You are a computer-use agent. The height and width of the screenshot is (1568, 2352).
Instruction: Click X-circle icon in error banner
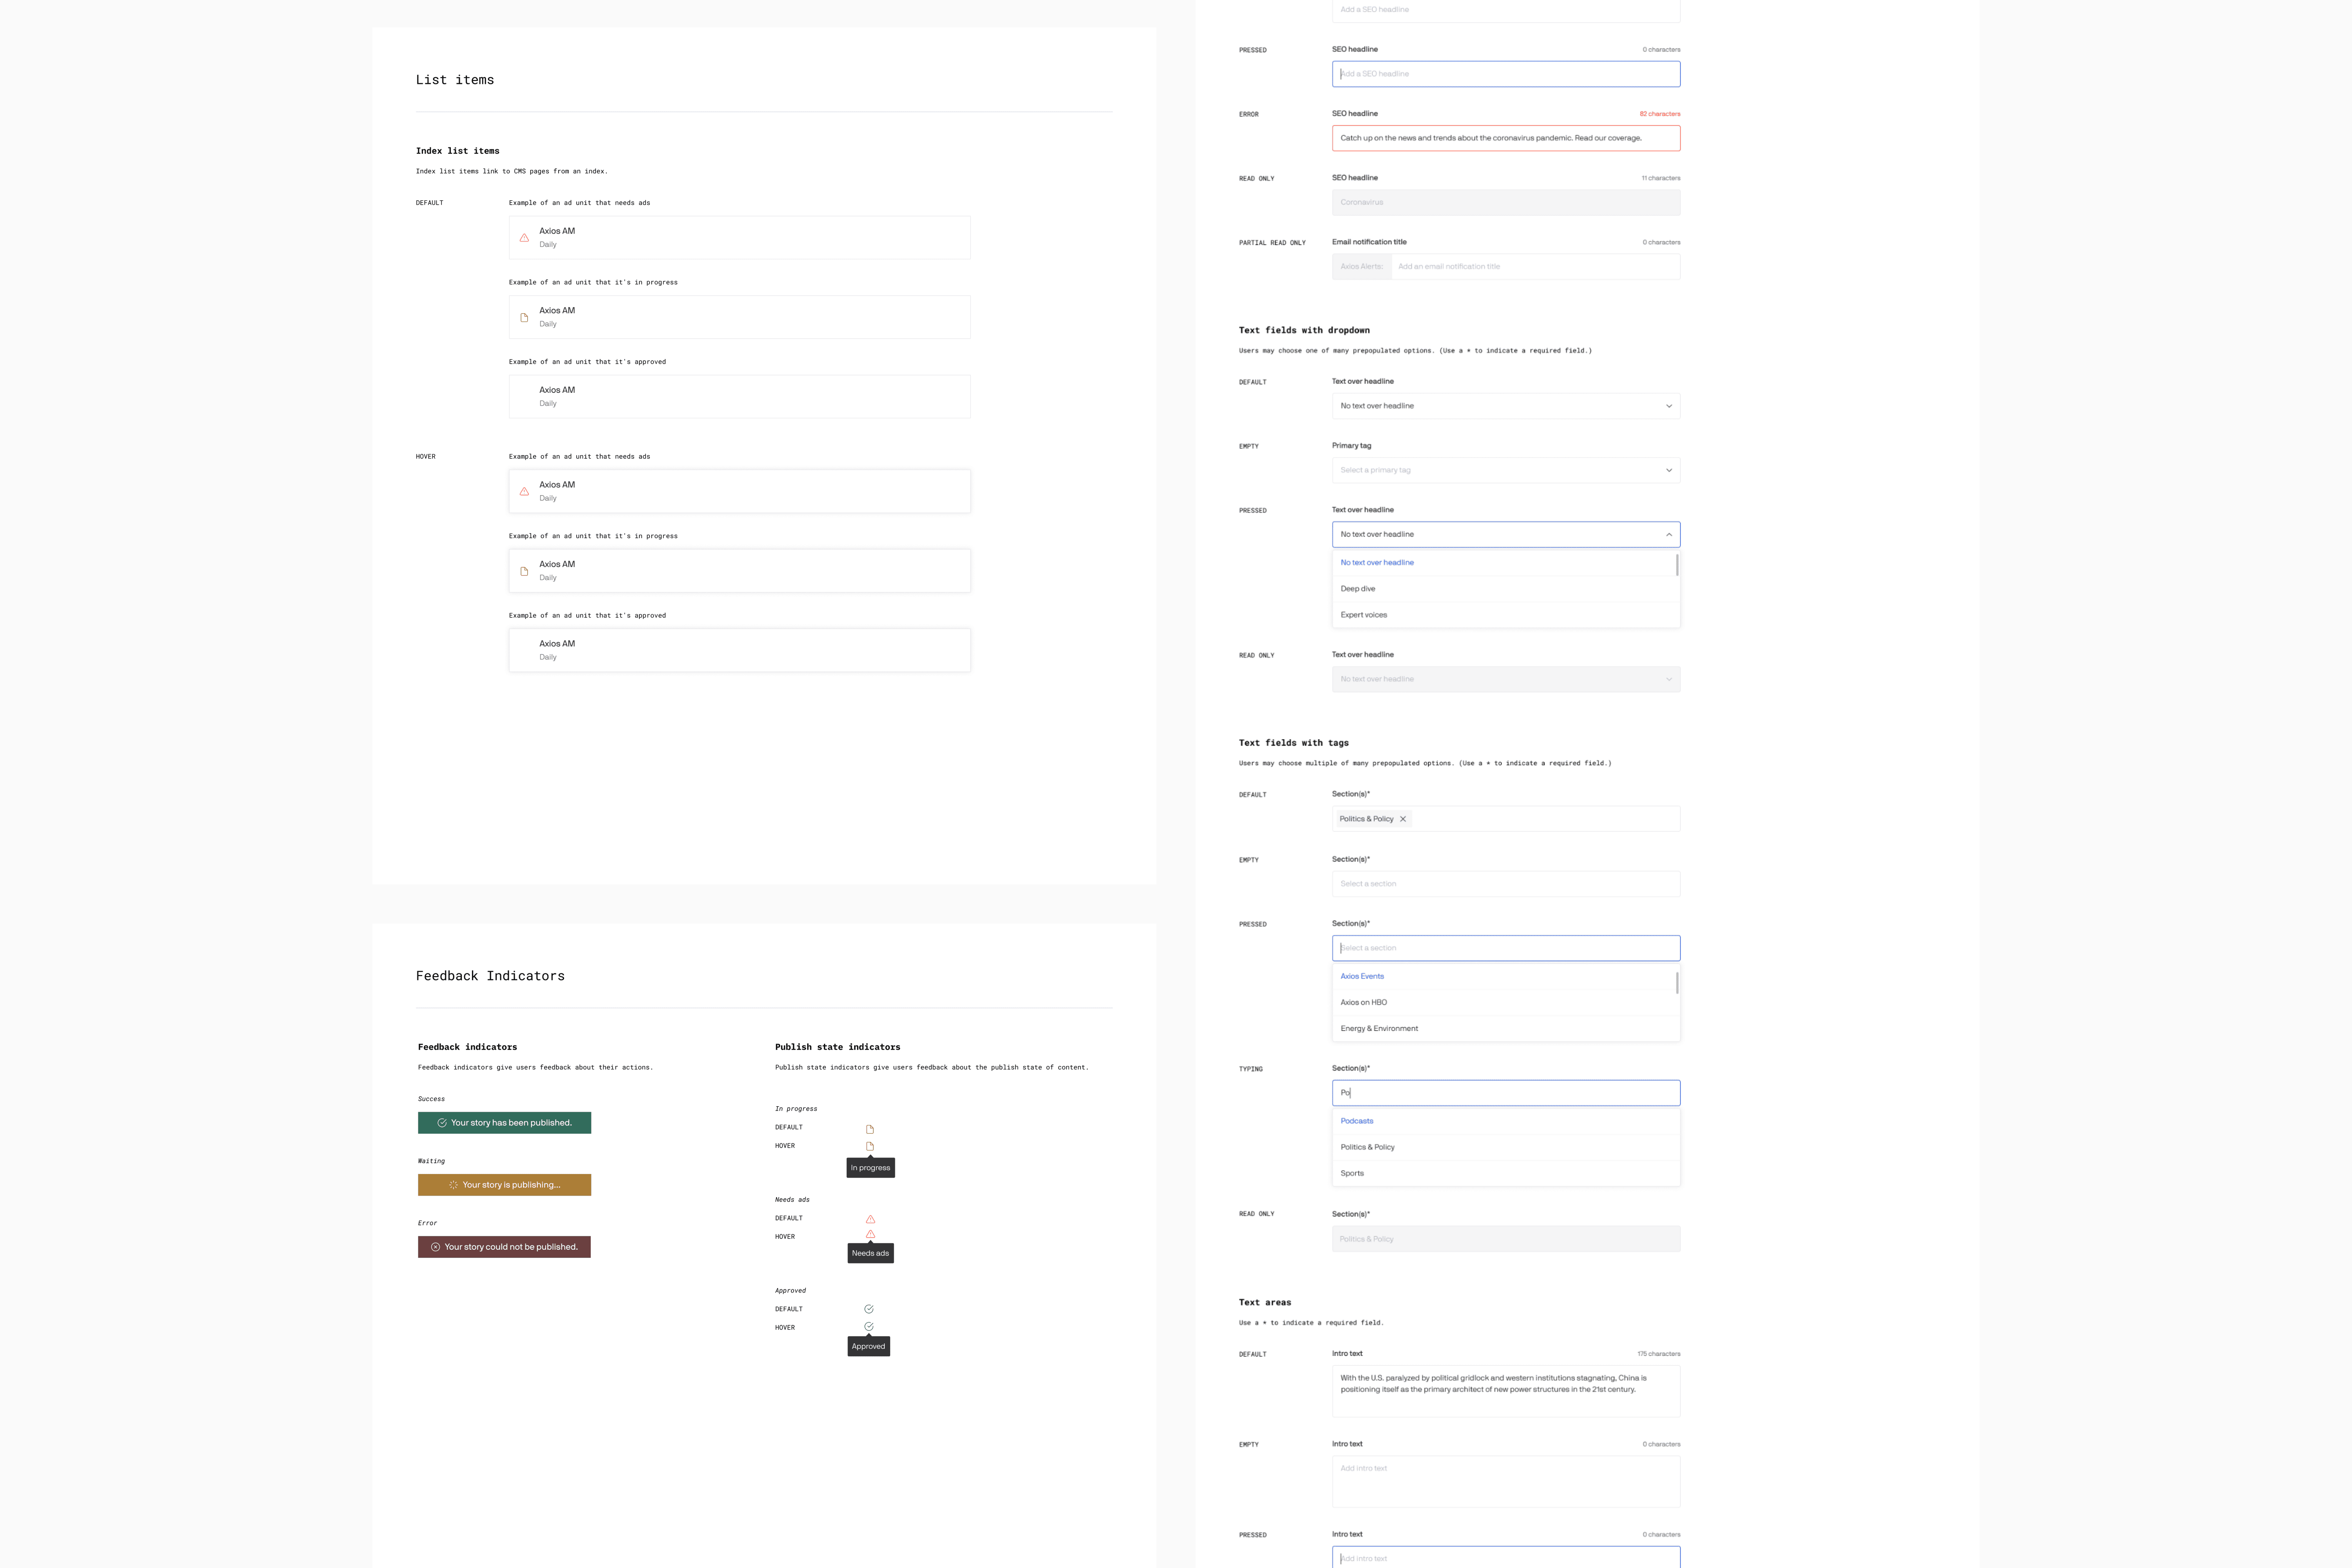[435, 1247]
